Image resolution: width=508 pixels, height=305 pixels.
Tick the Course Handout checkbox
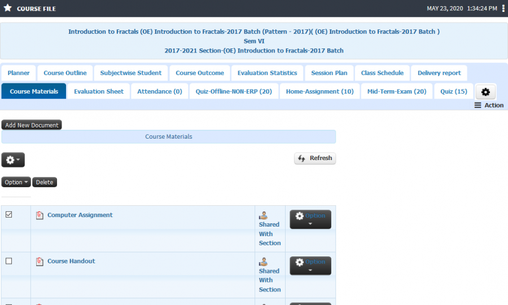8,261
